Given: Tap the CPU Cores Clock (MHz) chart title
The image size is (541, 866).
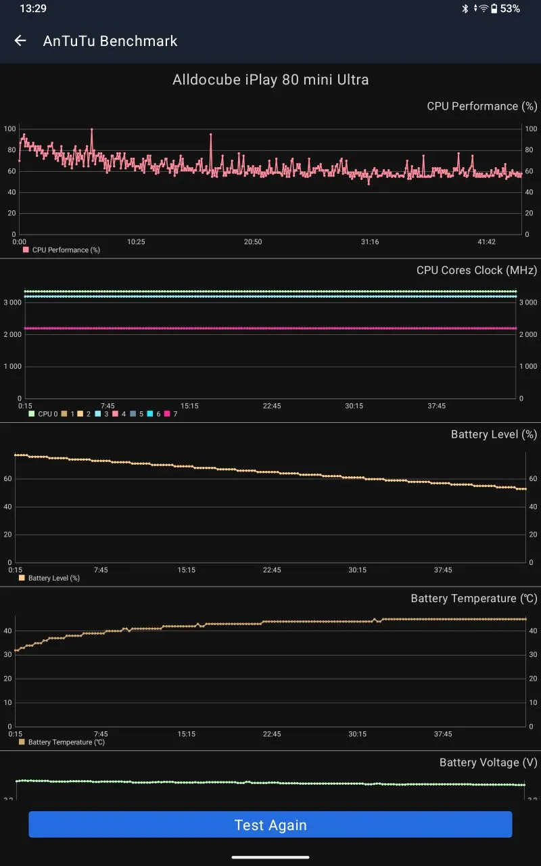Looking at the screenshot, I should click(x=477, y=271).
